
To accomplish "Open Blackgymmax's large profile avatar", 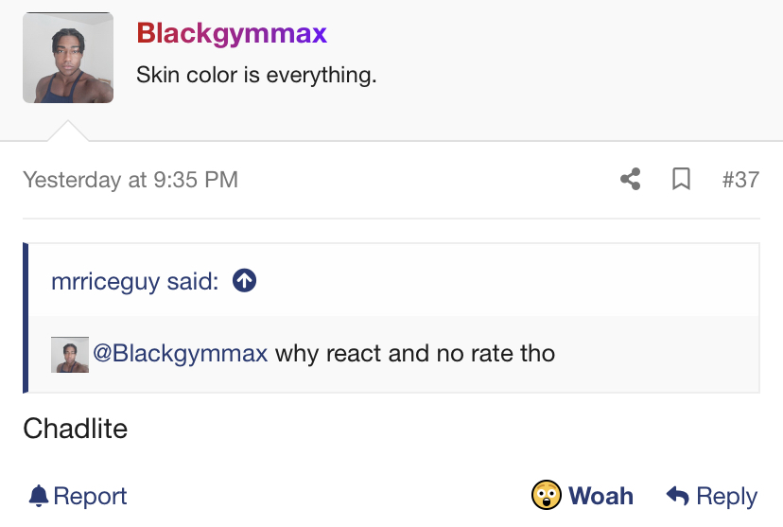I will click(68, 58).
